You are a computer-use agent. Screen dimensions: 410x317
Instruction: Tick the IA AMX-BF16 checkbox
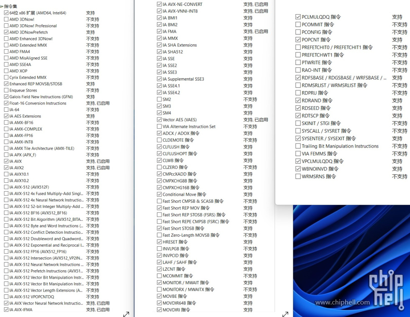coord(6,123)
